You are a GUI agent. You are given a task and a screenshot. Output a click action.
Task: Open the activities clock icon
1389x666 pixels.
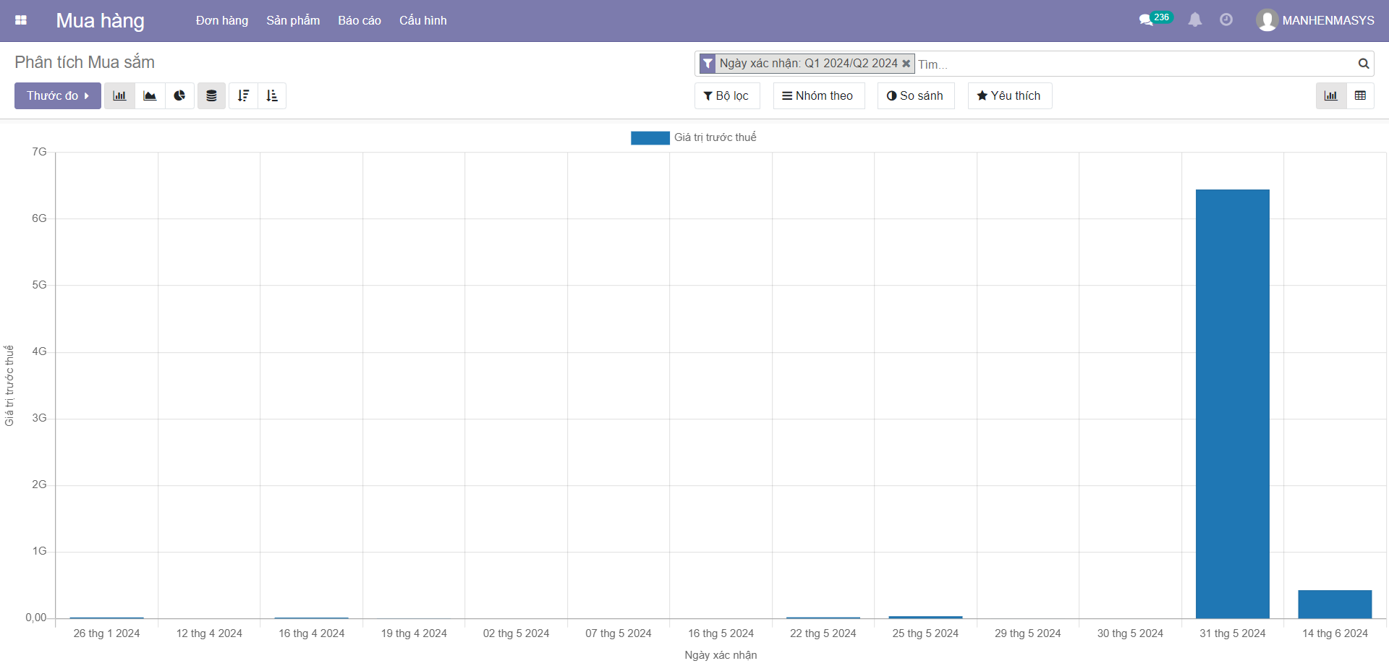1226,20
